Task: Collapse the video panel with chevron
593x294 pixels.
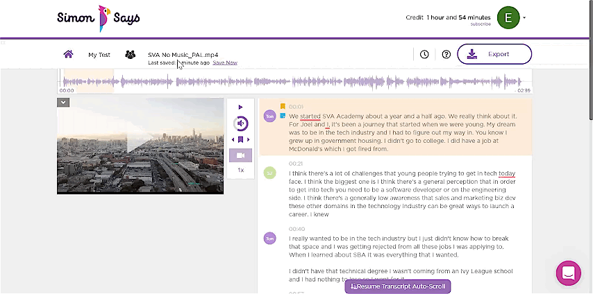Action: [63, 102]
